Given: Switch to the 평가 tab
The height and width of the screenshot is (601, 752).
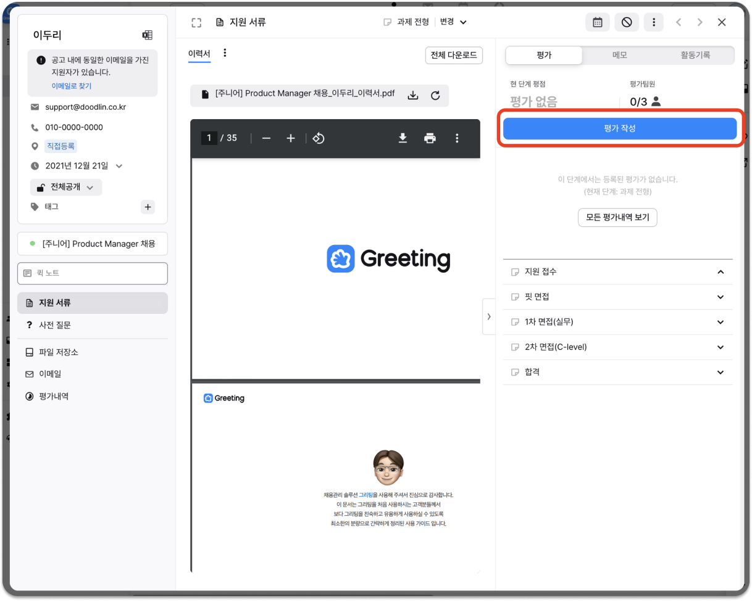Looking at the screenshot, I should tap(544, 55).
